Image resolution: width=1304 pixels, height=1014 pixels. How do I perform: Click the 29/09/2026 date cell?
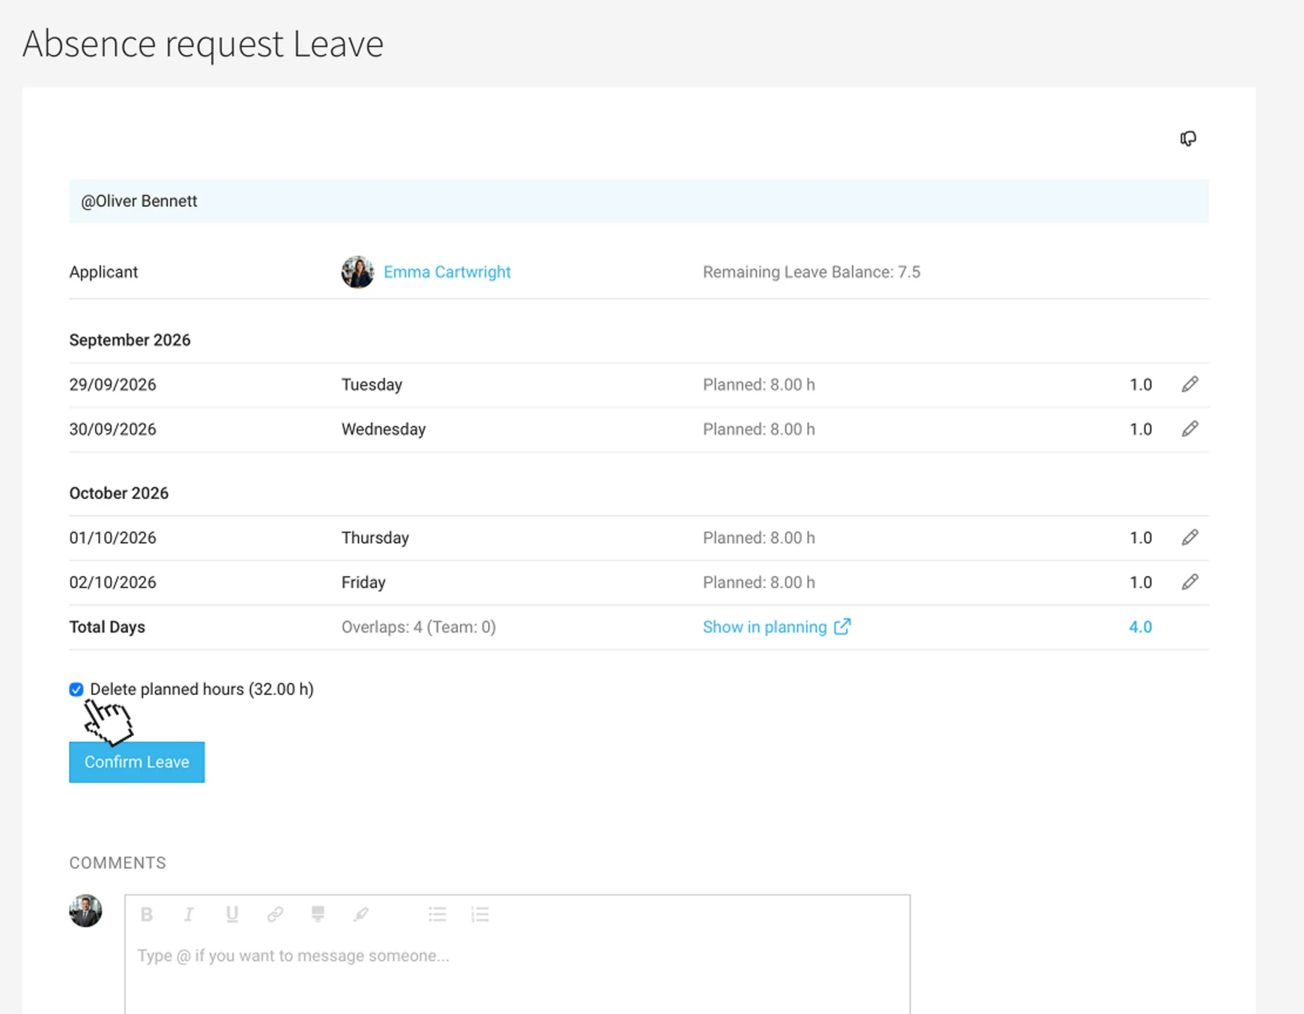tap(113, 384)
